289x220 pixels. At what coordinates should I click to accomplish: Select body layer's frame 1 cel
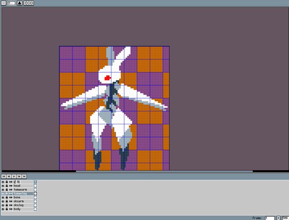35,209
